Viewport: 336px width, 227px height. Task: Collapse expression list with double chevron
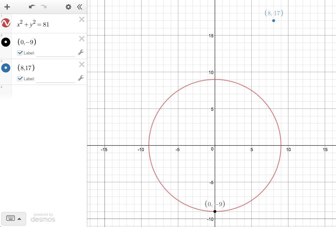click(x=80, y=7)
